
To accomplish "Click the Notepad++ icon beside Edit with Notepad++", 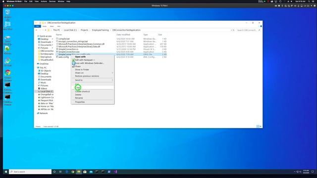I will click(74, 60).
